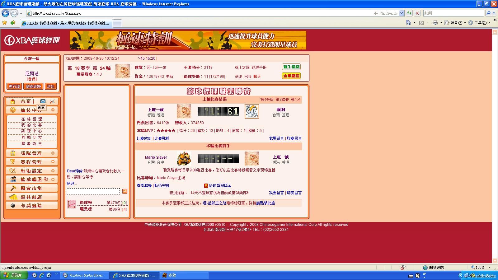Click the chat send arrow icon
Viewport: 498px width, 280px height.
(x=125, y=191)
